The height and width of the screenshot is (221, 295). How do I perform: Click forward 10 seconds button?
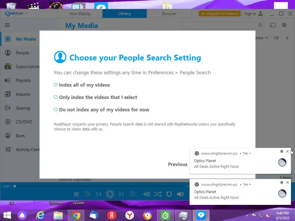133,194
